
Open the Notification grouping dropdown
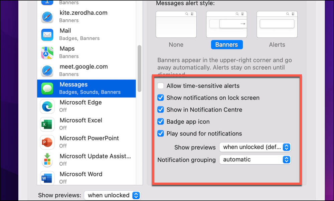255,160
